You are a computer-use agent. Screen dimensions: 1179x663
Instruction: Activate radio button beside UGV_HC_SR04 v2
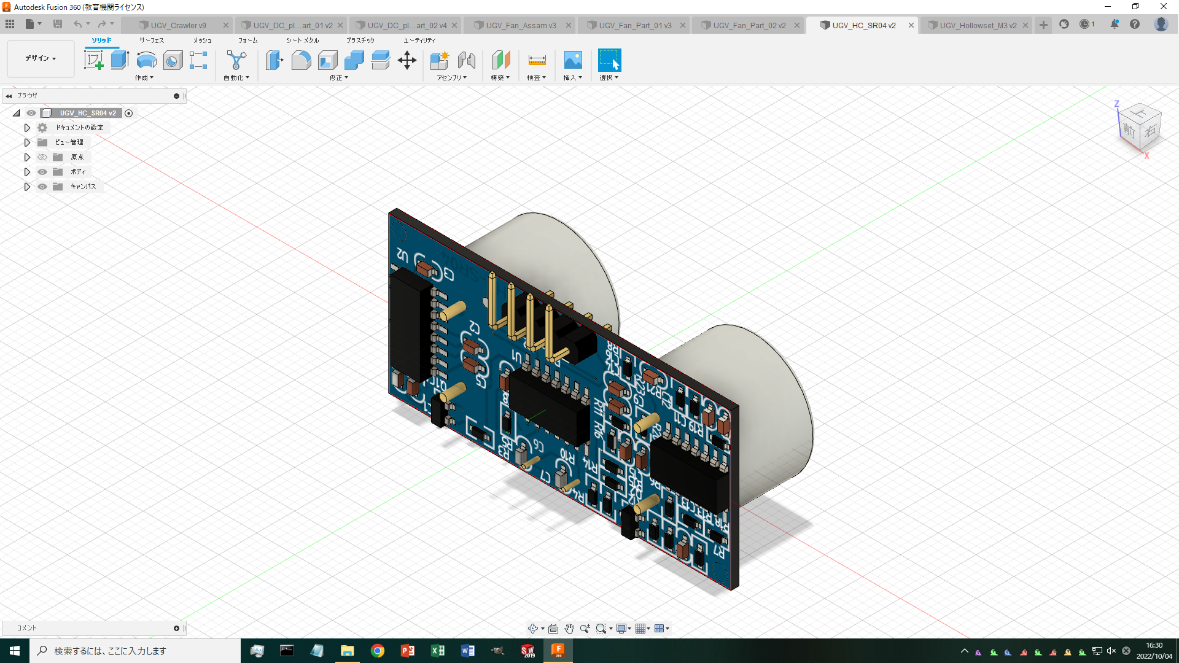coord(128,113)
